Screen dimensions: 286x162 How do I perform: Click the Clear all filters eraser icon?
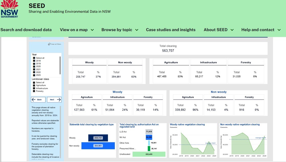(49, 44)
